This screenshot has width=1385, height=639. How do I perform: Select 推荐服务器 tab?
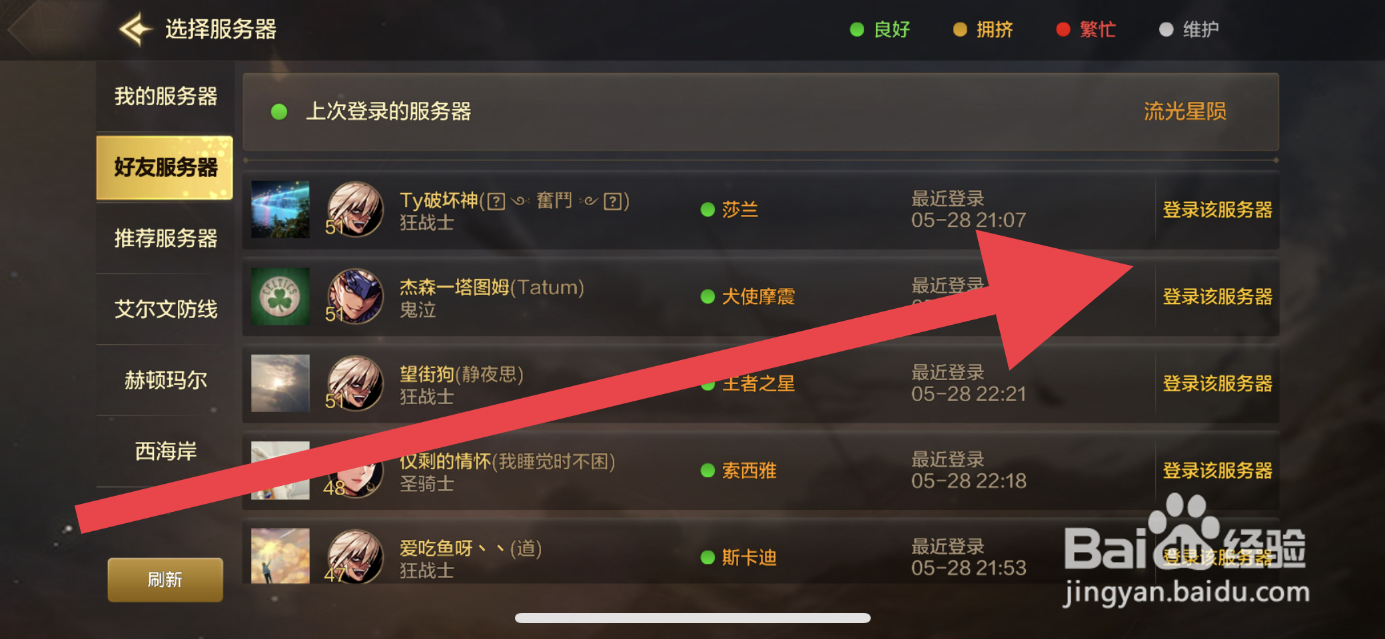click(165, 238)
